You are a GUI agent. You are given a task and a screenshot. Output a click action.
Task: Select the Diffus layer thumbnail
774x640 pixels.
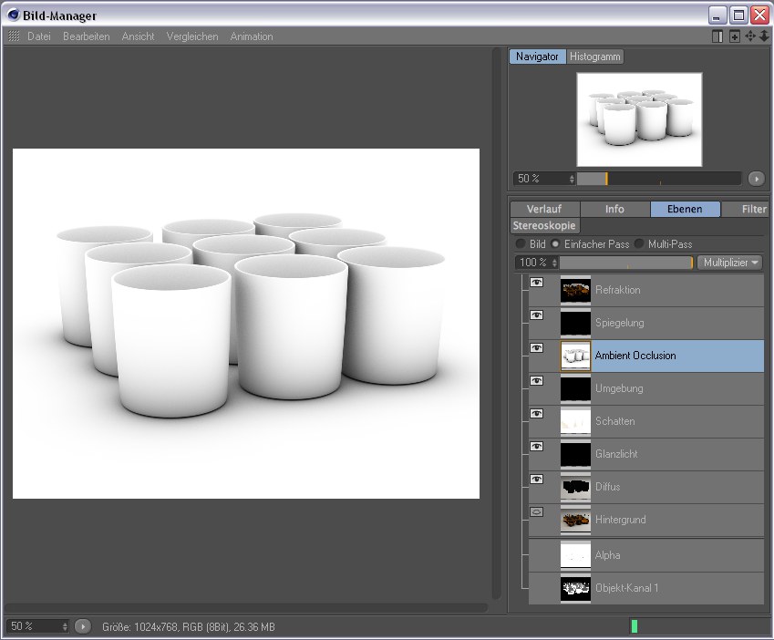click(x=575, y=487)
